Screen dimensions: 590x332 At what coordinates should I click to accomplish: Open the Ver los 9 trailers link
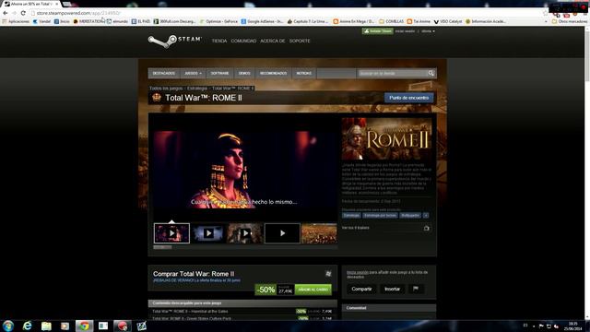pyautogui.click(x=355, y=228)
